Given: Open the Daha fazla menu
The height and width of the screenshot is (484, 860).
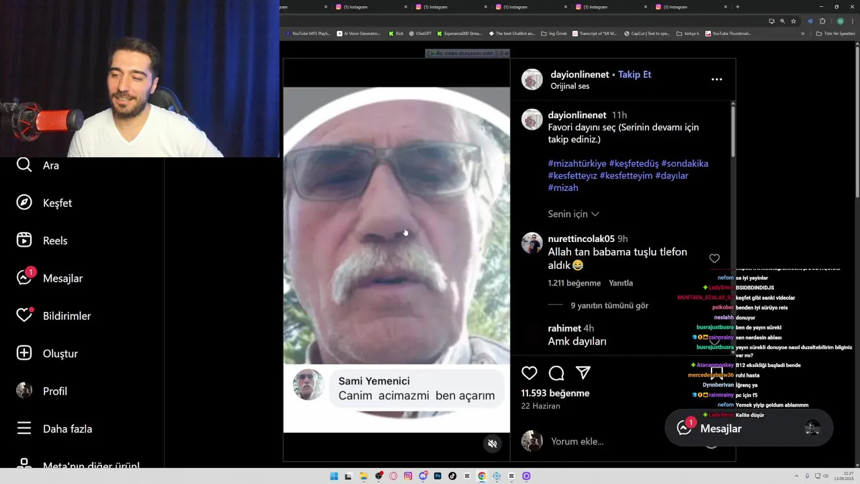Looking at the screenshot, I should (54, 429).
